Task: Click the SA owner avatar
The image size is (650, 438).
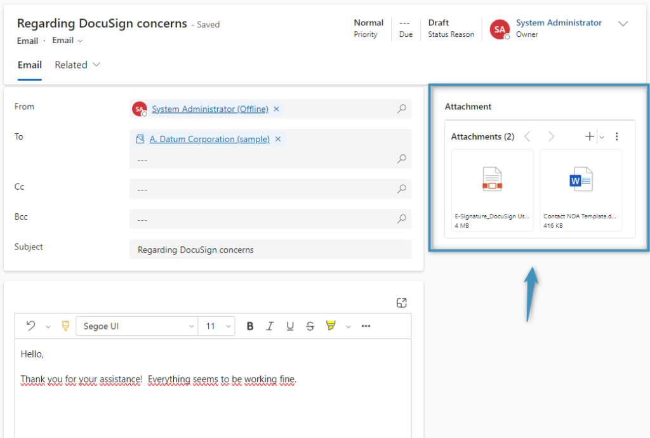Action: pos(500,29)
